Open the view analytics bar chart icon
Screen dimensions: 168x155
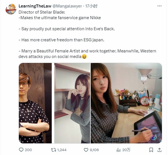119,150
